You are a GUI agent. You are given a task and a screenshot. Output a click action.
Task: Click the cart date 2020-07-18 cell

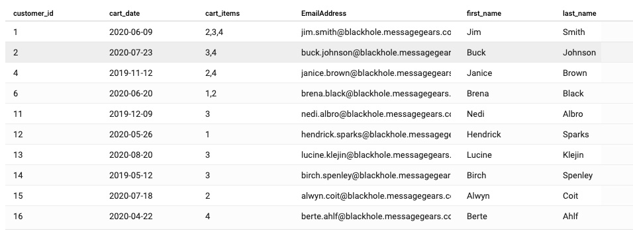131,195
